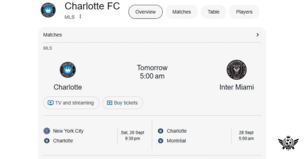Click the Inter Miami team name
Image resolution: width=305 pixels, height=159 pixels.
(236, 87)
